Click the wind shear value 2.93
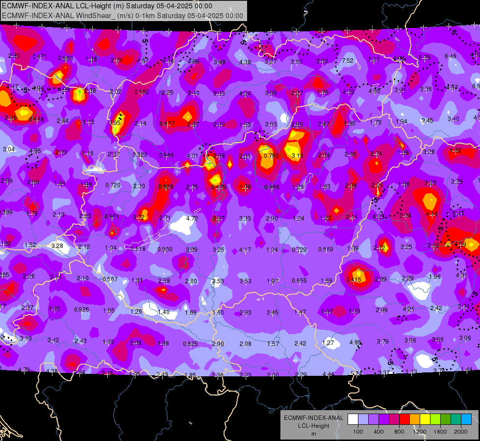This screenshot has width=480, height=441. coord(245,312)
